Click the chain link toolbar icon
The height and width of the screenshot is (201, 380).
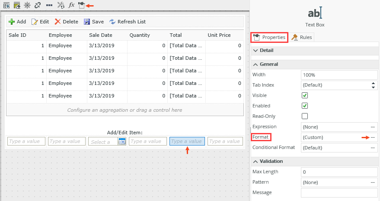(x=38, y=5)
